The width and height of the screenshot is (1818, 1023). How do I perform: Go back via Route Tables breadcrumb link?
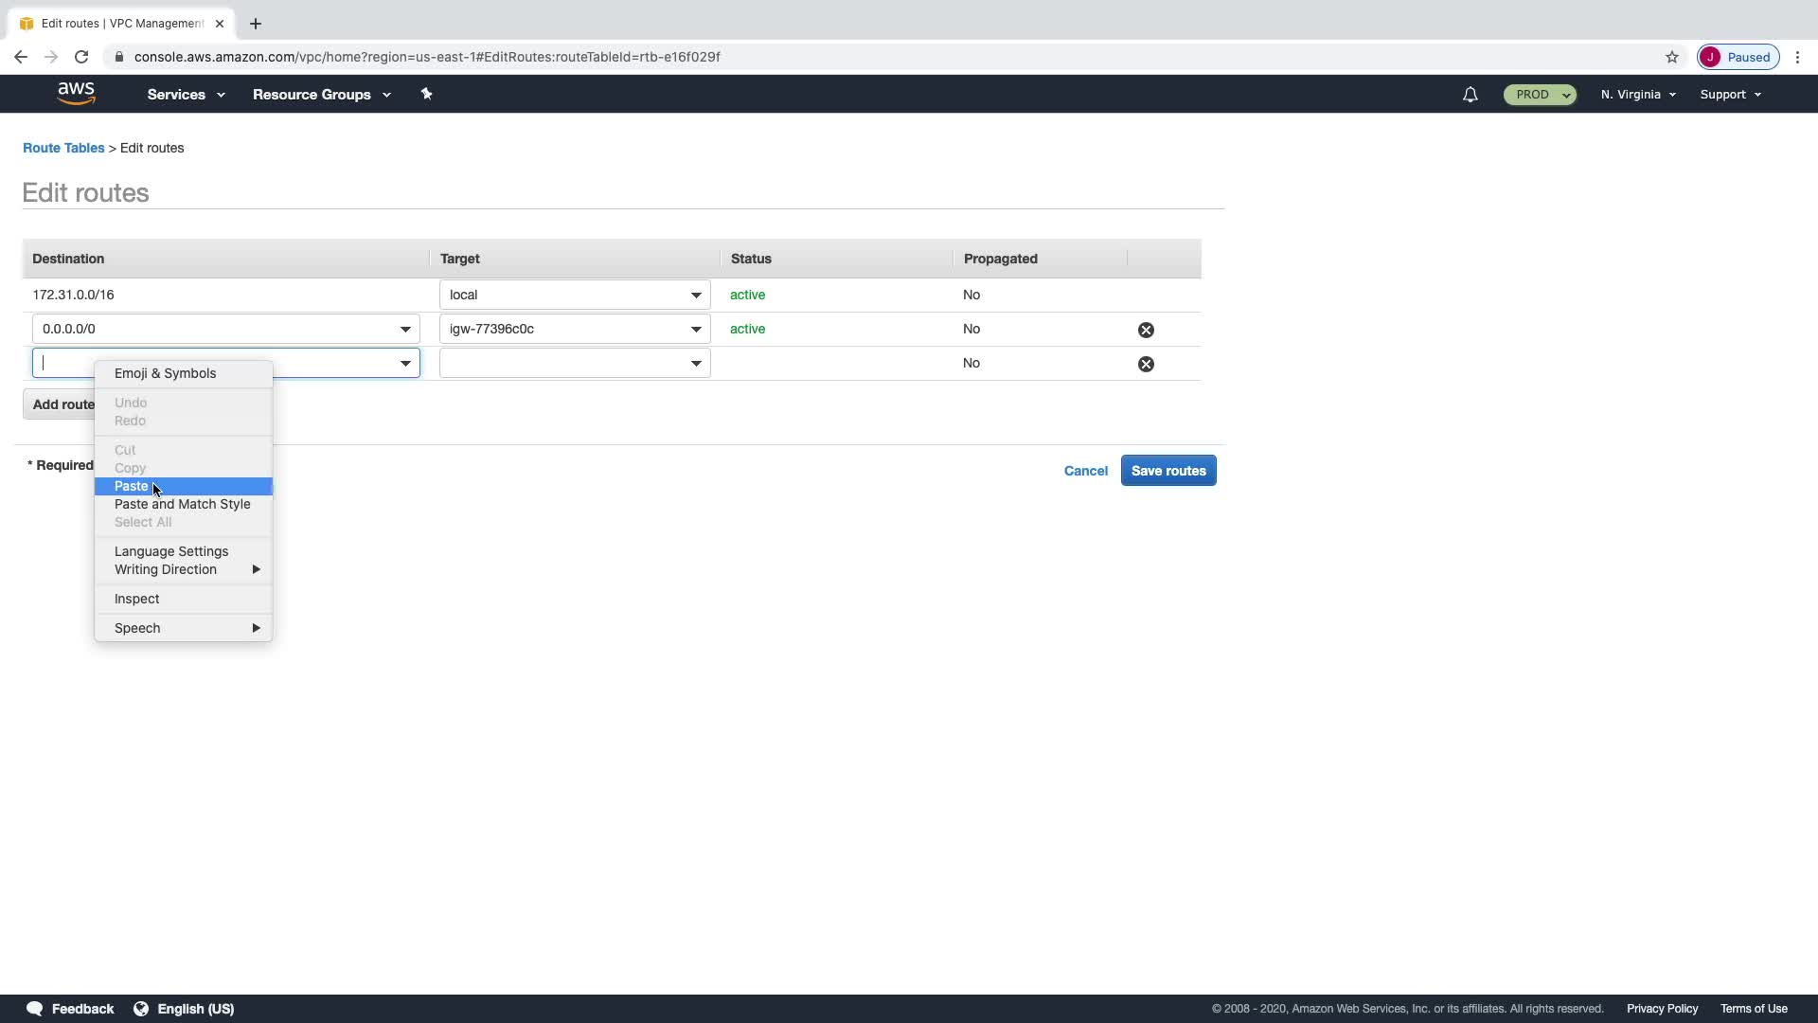point(63,148)
